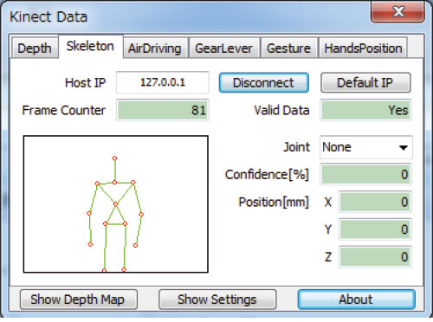Go to the GearLever tab
433x322 pixels.
coord(224,48)
